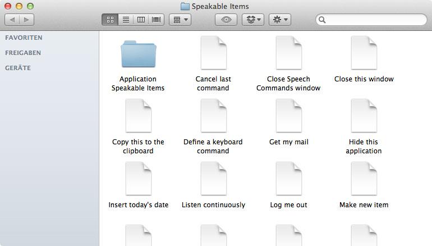Click the 'Get my mail' label
Screen dimensions: 432x246
click(x=289, y=142)
